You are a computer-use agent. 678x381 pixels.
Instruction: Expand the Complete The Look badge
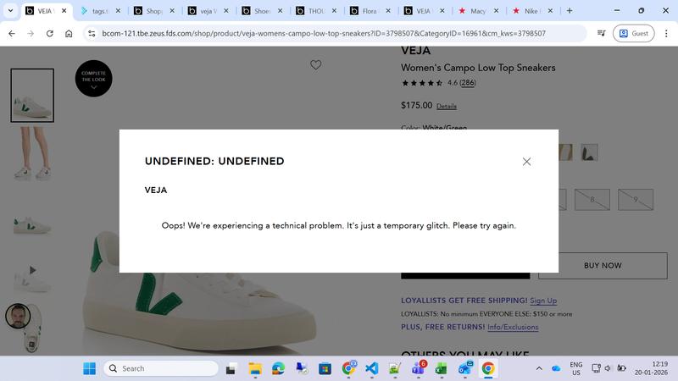click(93, 78)
